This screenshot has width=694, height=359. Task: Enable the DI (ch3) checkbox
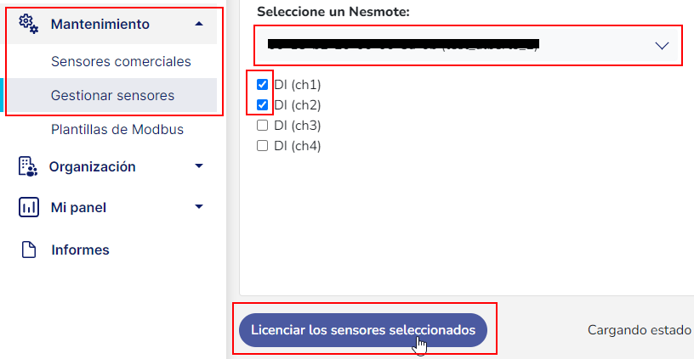pos(263,126)
